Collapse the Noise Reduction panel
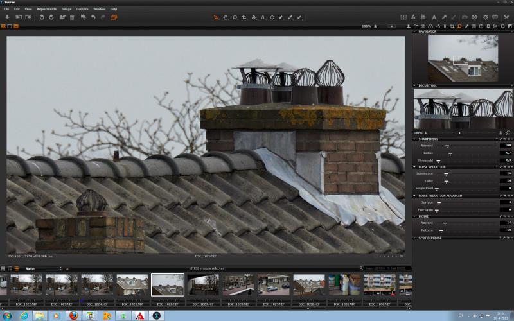The height and width of the screenshot is (321, 514). point(414,167)
